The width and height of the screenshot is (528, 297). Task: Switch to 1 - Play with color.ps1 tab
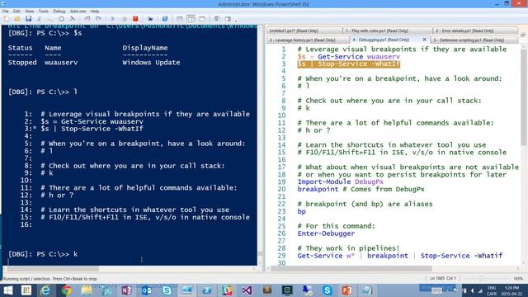tap(387, 31)
